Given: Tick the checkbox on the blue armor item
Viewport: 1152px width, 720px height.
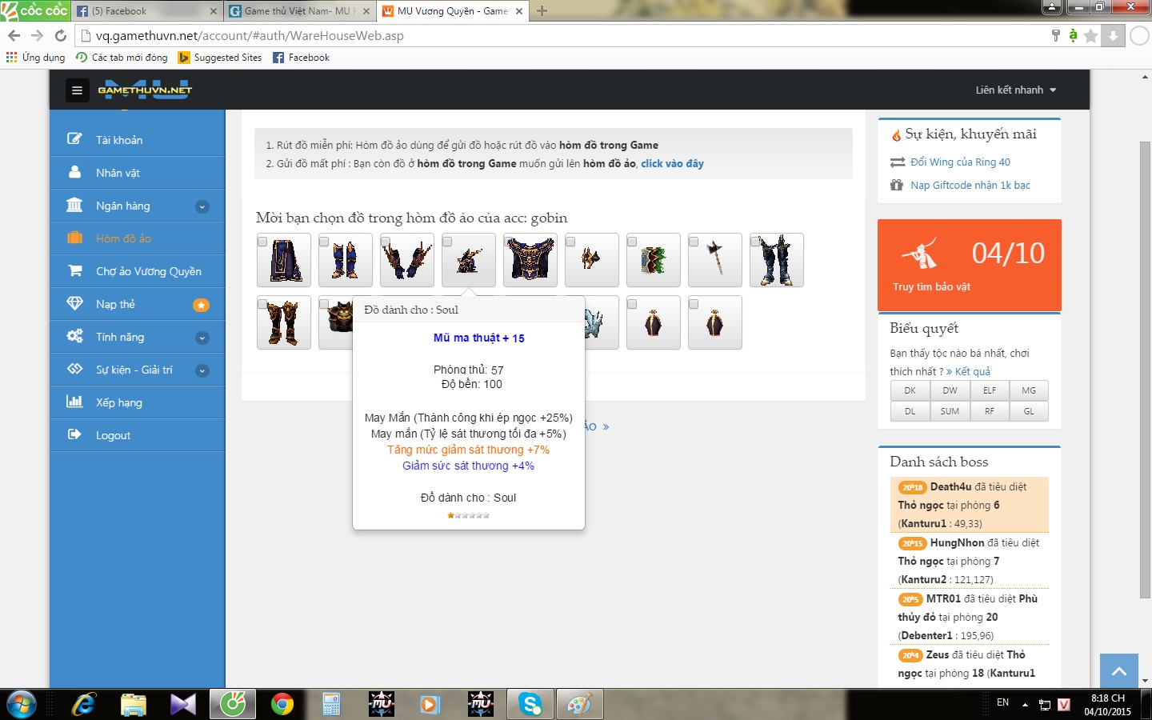Looking at the screenshot, I should pos(509,242).
